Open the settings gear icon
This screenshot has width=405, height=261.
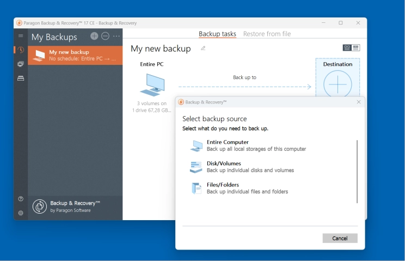(x=21, y=213)
